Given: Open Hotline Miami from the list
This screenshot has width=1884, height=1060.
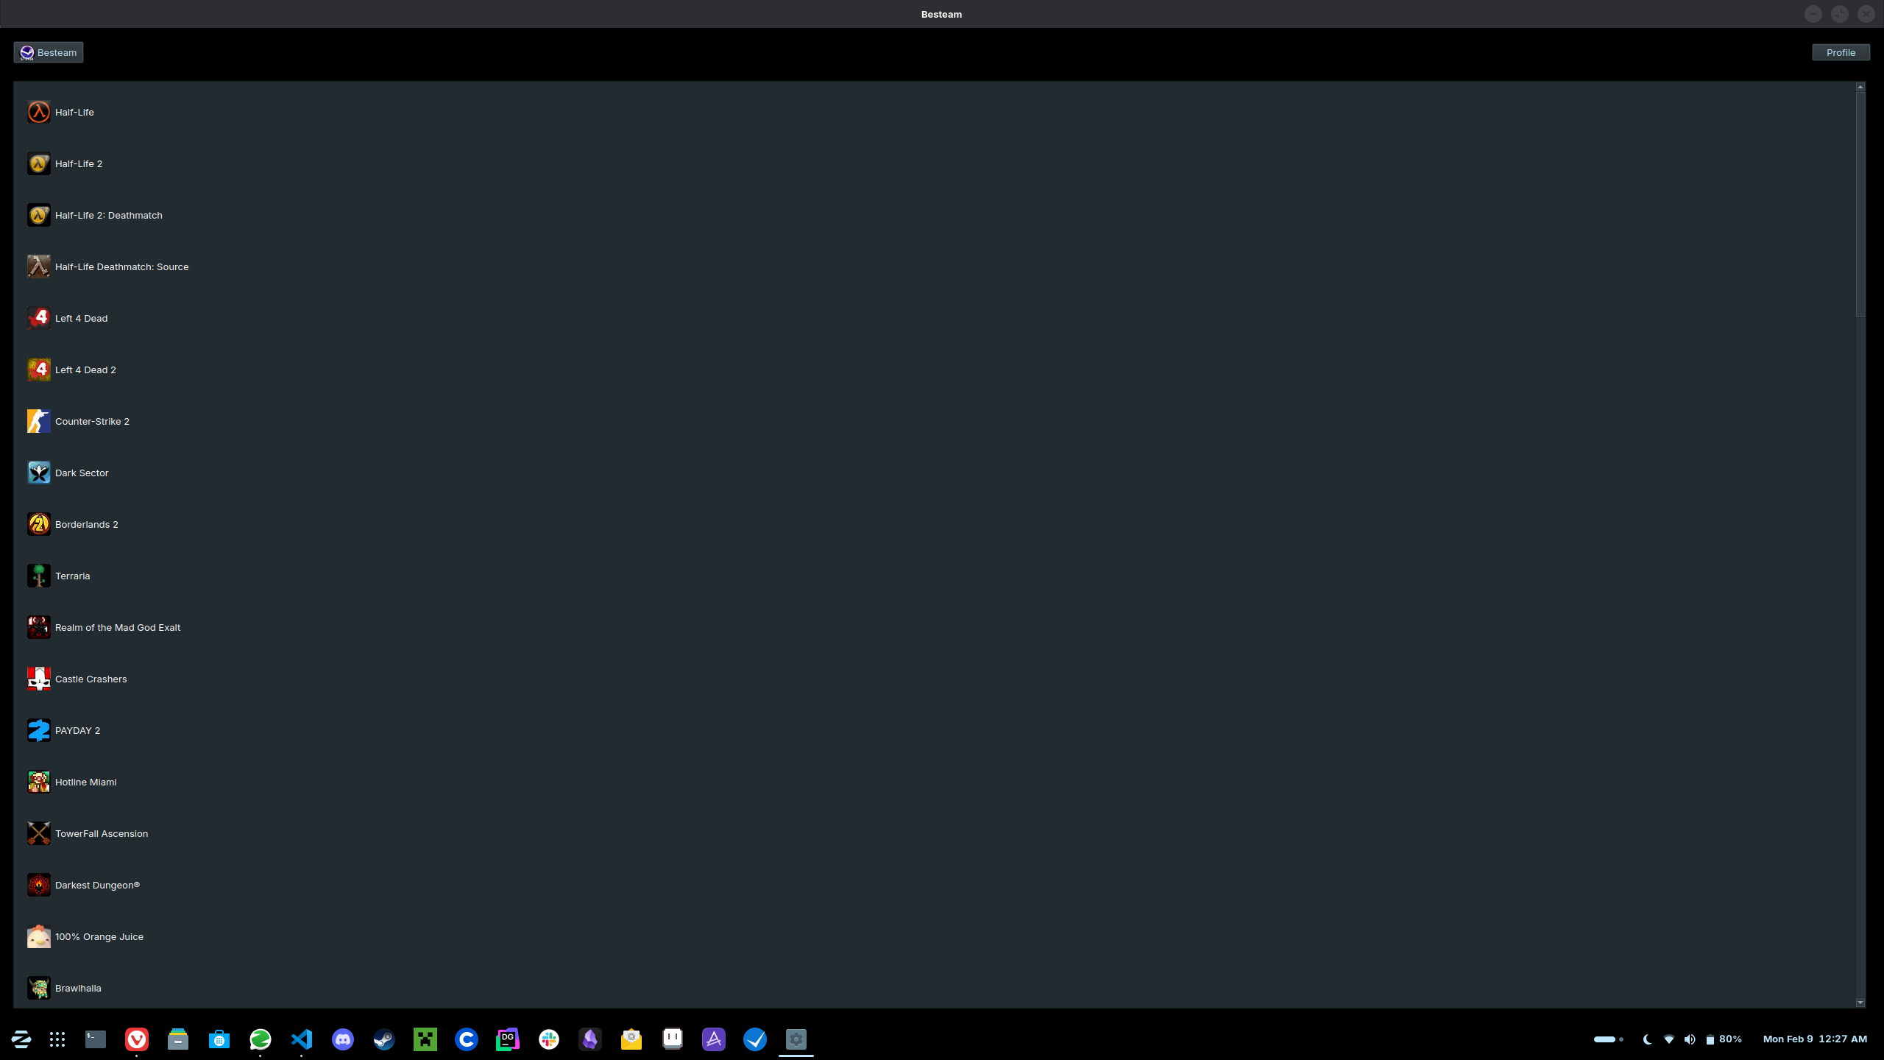Looking at the screenshot, I should tap(85, 782).
